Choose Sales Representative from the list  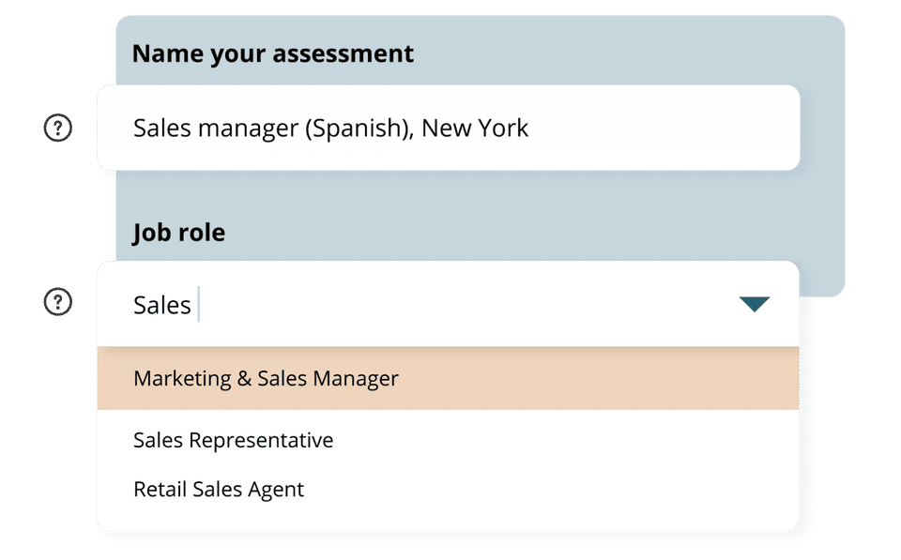point(234,440)
